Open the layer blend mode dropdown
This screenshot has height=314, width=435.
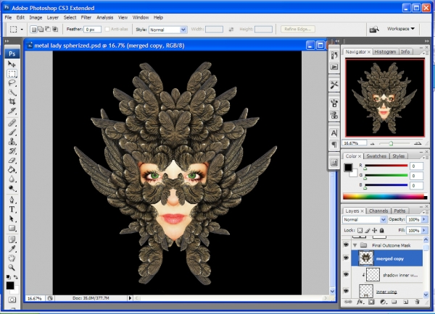pos(364,219)
